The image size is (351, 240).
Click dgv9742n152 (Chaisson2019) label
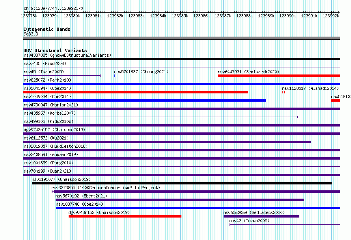coord(54,130)
